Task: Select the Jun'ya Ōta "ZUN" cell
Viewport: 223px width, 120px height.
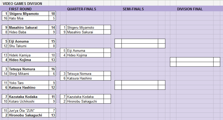Action: click(28, 111)
